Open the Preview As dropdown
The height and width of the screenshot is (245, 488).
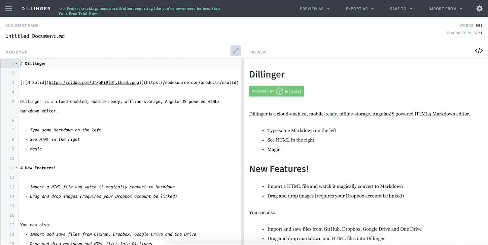315,9
